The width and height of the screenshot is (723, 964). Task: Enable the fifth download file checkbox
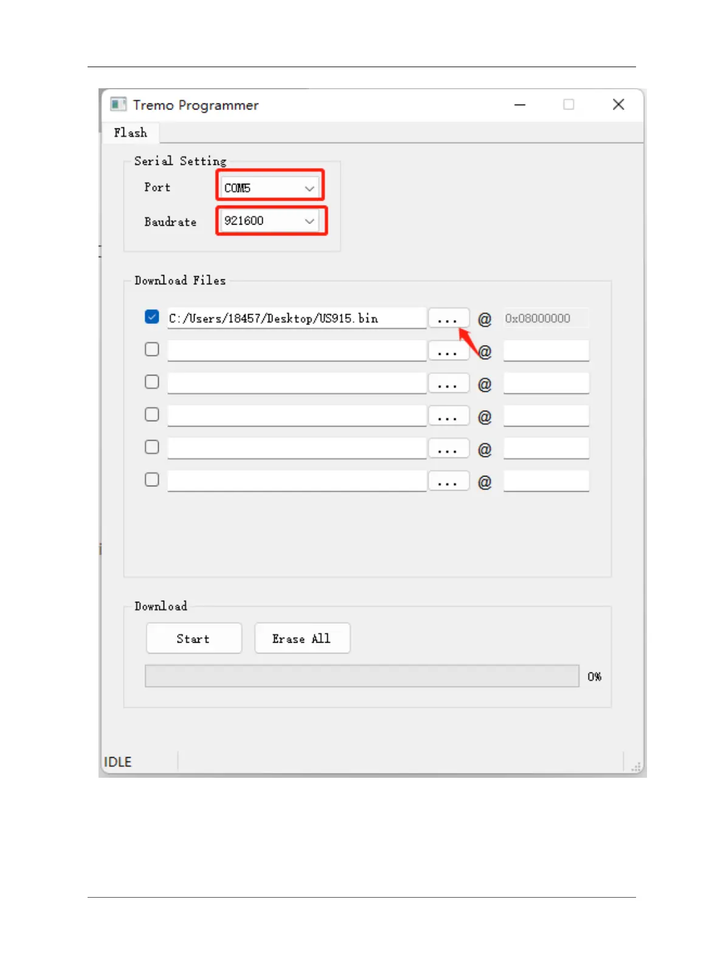pyautogui.click(x=152, y=447)
